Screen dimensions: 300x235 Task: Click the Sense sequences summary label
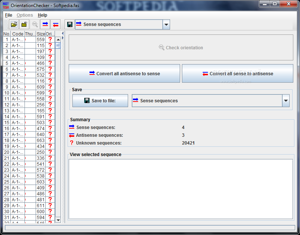(96, 128)
